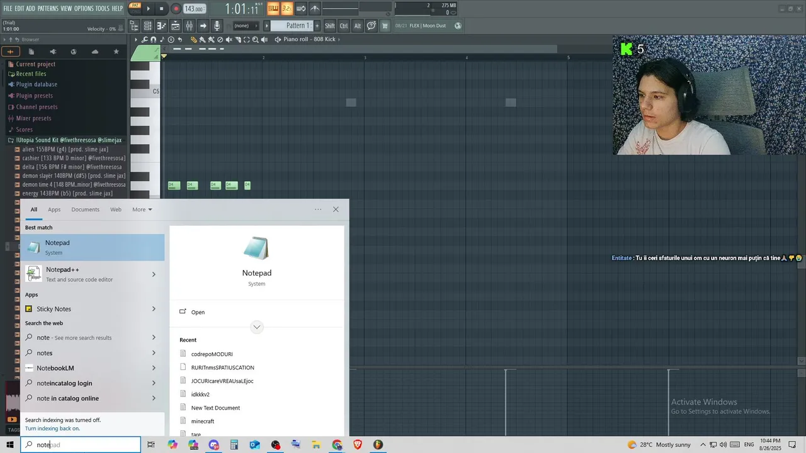Image resolution: width=806 pixels, height=453 pixels.
Task: Open the Playlist view icon
Action: (175, 26)
